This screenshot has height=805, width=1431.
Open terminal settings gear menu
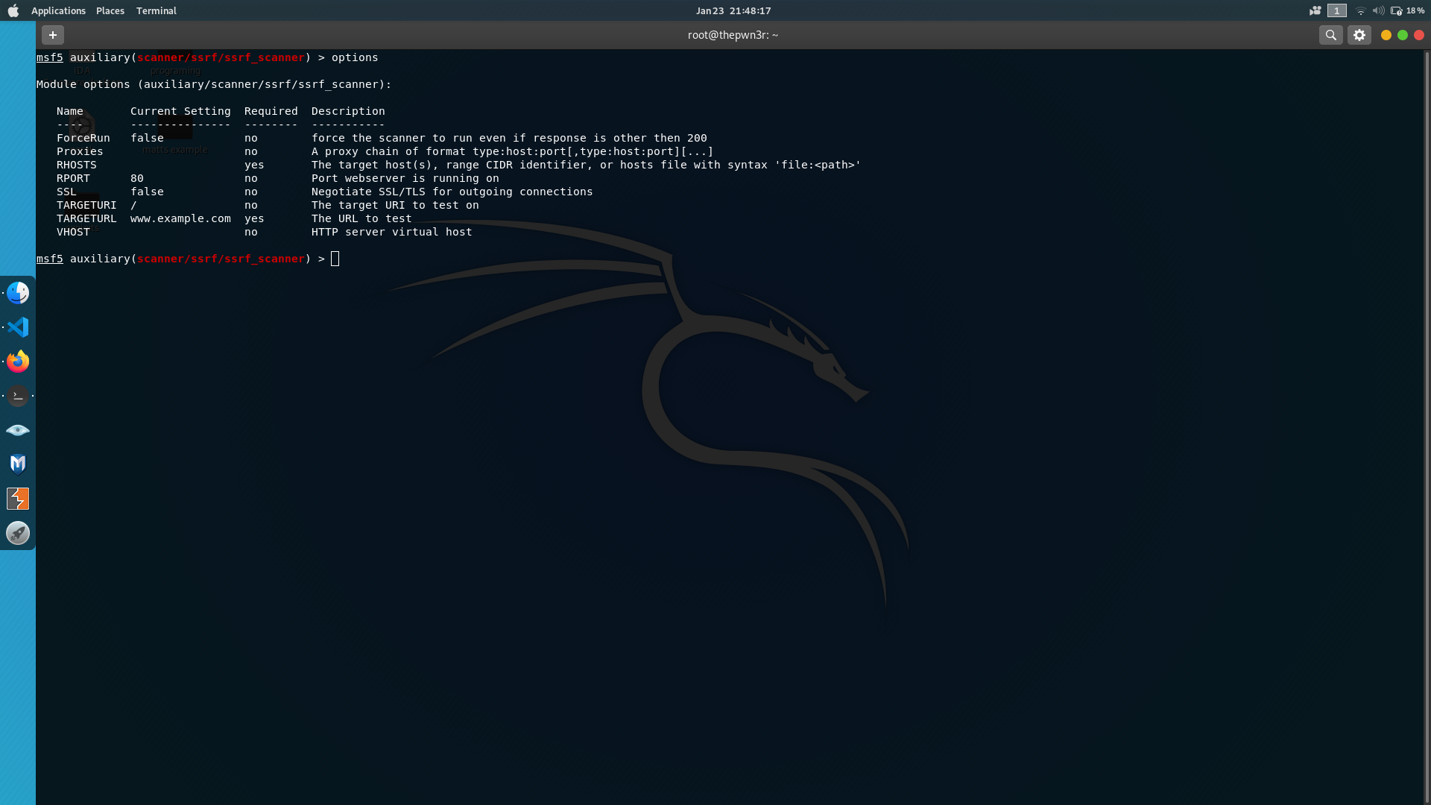1359,35
